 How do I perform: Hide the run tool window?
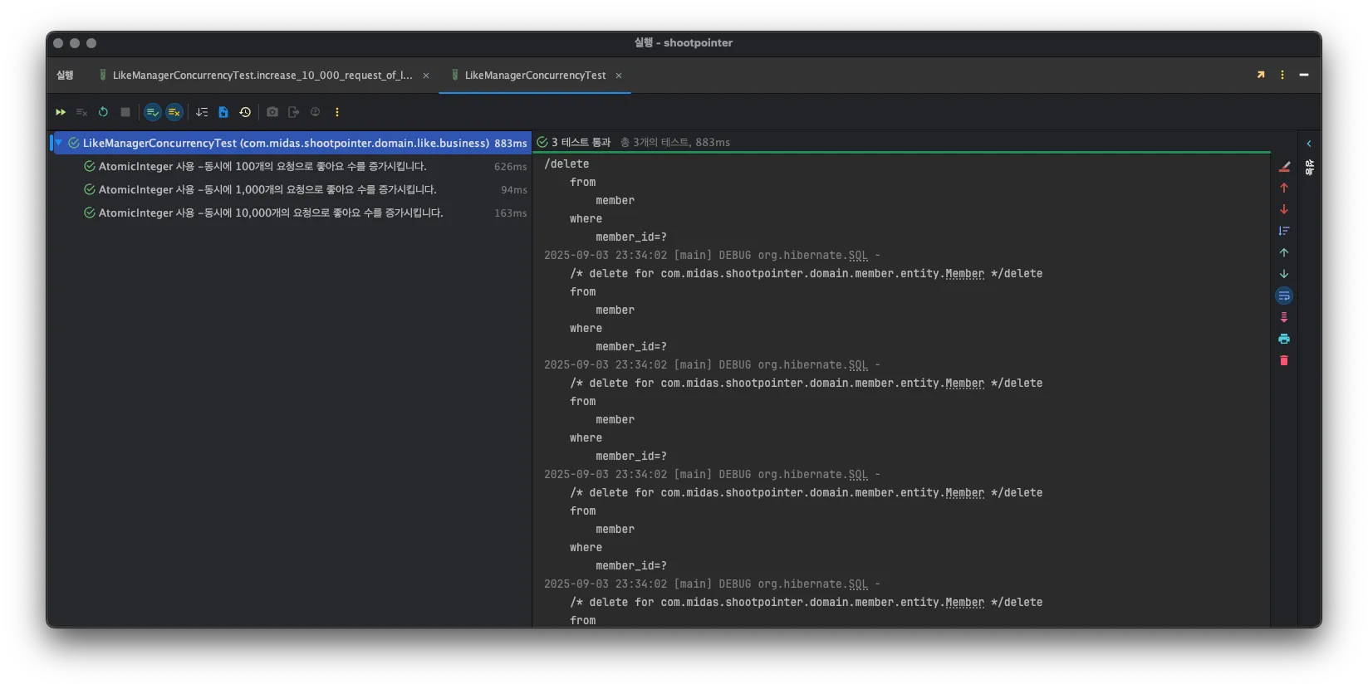pos(1304,75)
